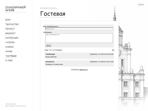Open the О СЕБЕ page

pos(9,61)
